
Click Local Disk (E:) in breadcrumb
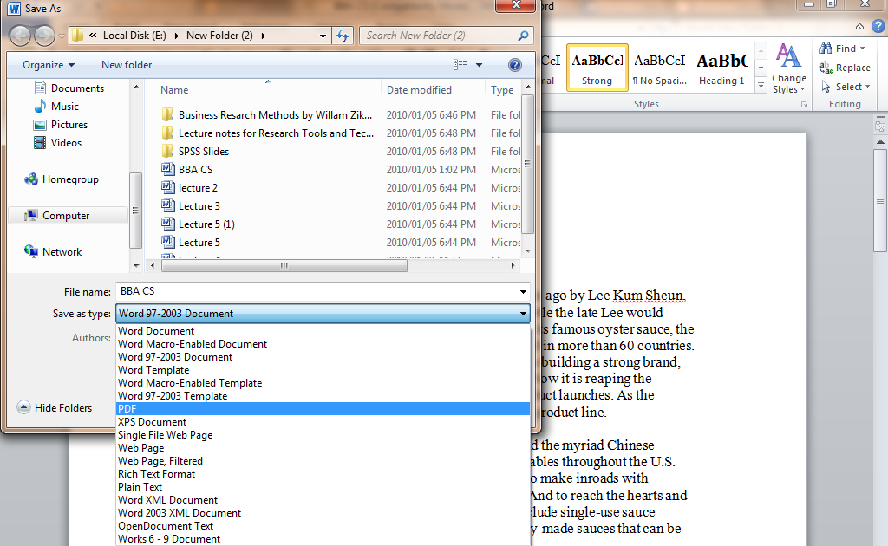point(134,36)
